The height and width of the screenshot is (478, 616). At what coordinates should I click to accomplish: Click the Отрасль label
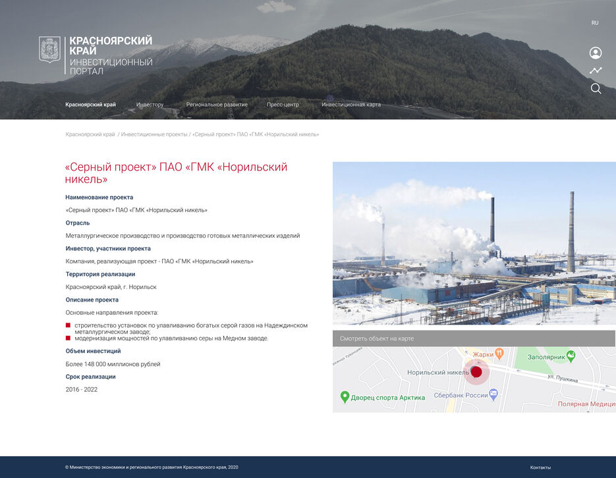tap(77, 223)
